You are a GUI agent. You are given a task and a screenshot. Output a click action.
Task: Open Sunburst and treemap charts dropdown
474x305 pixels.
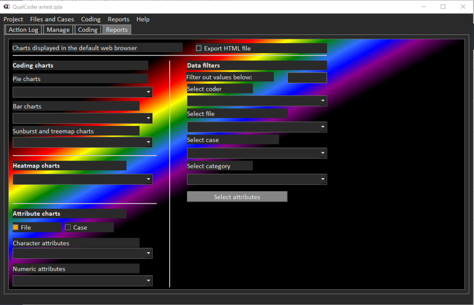coord(82,142)
